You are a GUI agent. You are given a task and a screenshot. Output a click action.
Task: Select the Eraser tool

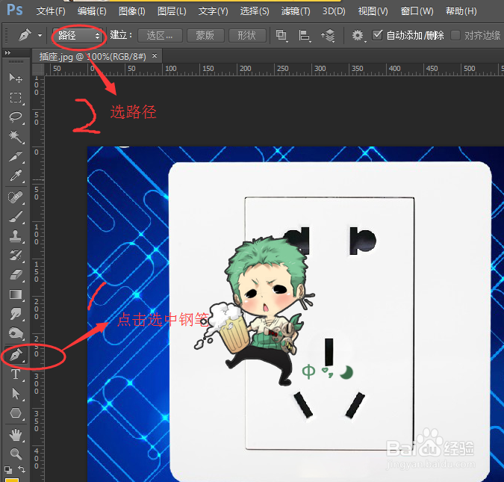click(16, 275)
